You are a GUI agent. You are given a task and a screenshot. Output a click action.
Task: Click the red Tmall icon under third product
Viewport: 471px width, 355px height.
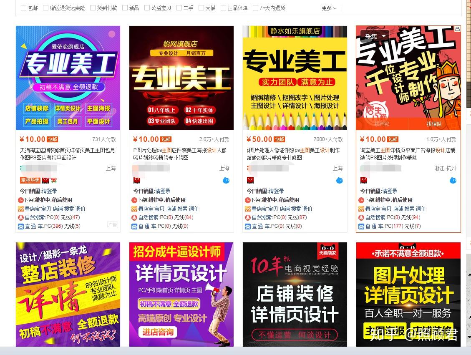250,180
